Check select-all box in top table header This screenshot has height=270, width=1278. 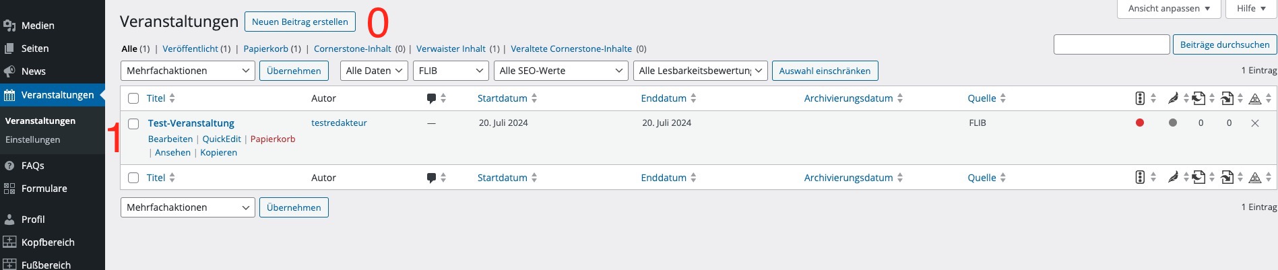click(133, 98)
